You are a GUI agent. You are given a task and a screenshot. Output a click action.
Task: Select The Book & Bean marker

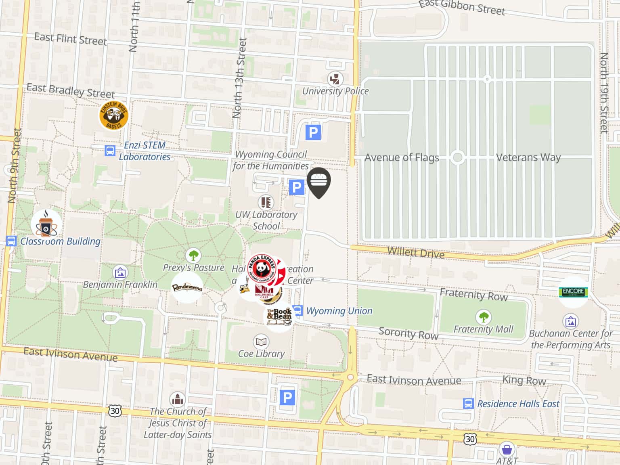coord(279,316)
